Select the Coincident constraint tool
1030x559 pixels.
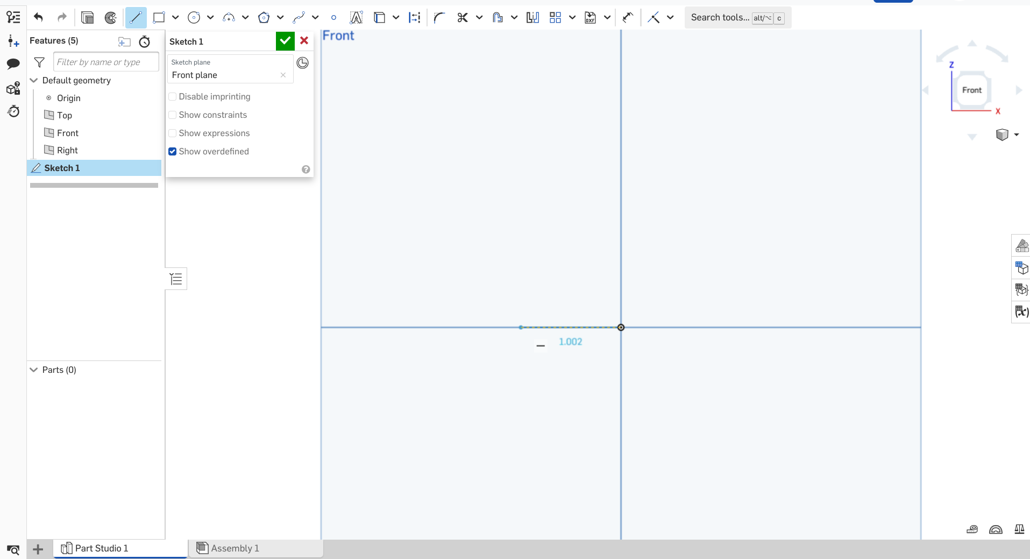[653, 18]
